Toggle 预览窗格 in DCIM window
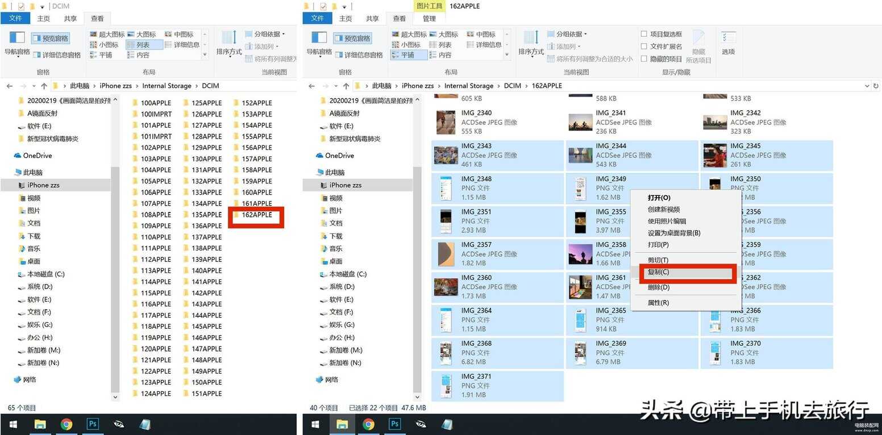 pos(50,38)
